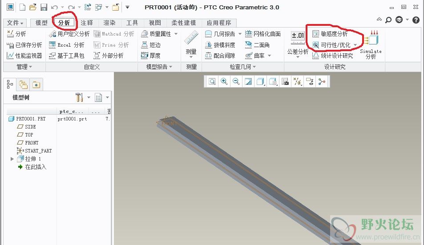Switch to the 柔性建模 ribbon tab

pyautogui.click(x=184, y=23)
